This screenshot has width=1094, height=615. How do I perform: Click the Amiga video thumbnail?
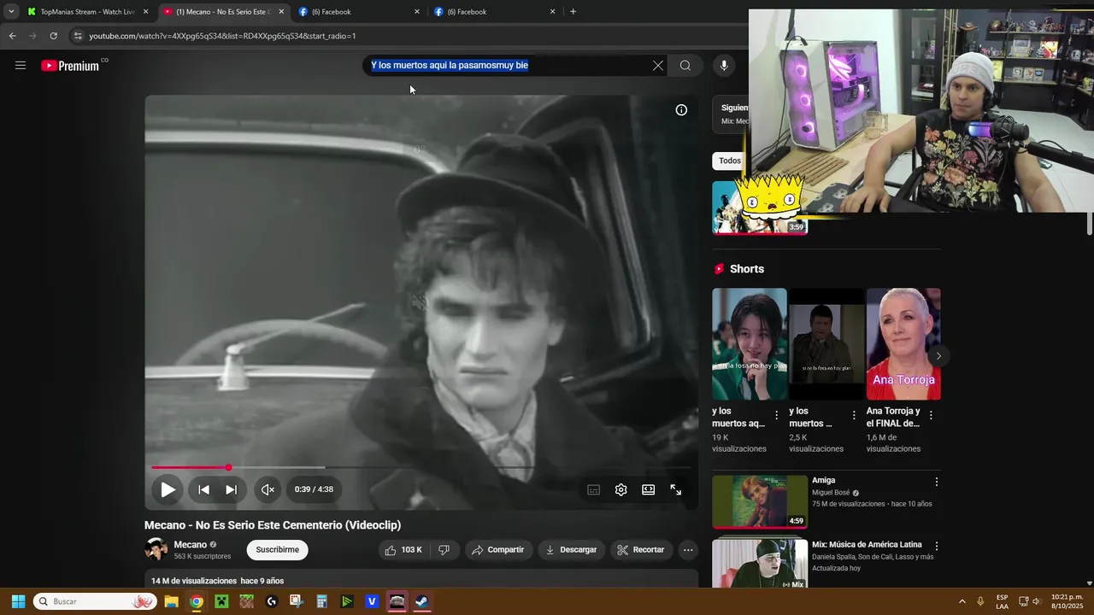click(760, 501)
